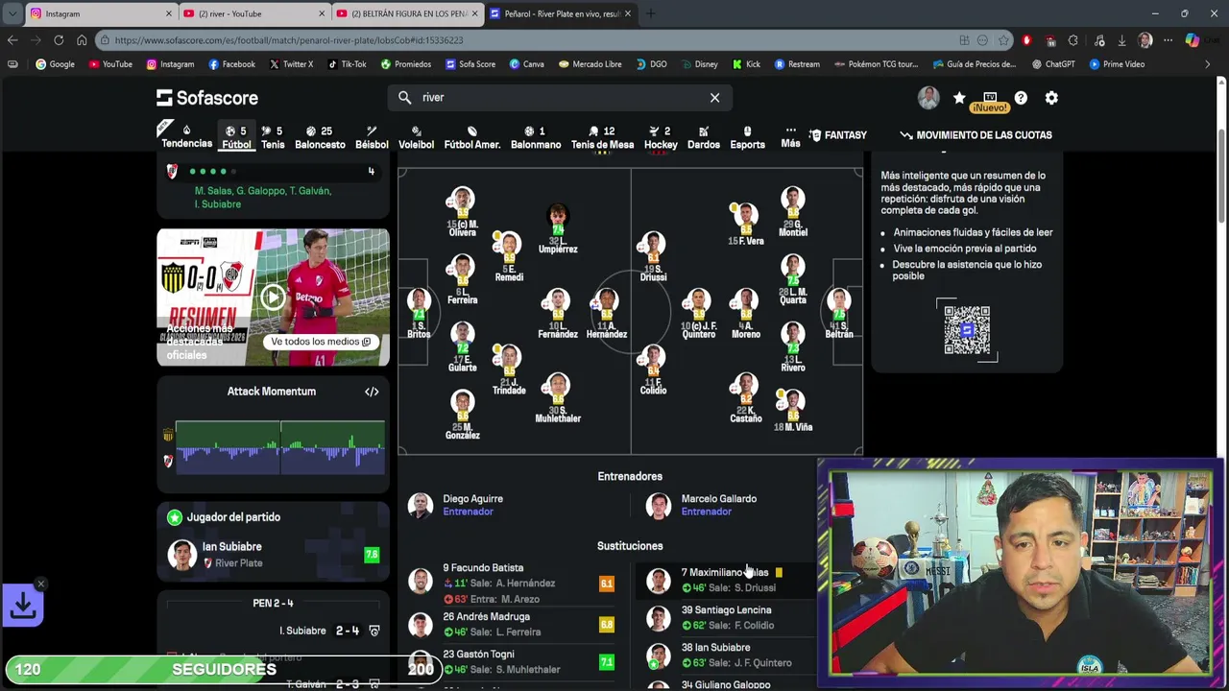Open 'Movimiento de las cuotas'

pyautogui.click(x=976, y=135)
